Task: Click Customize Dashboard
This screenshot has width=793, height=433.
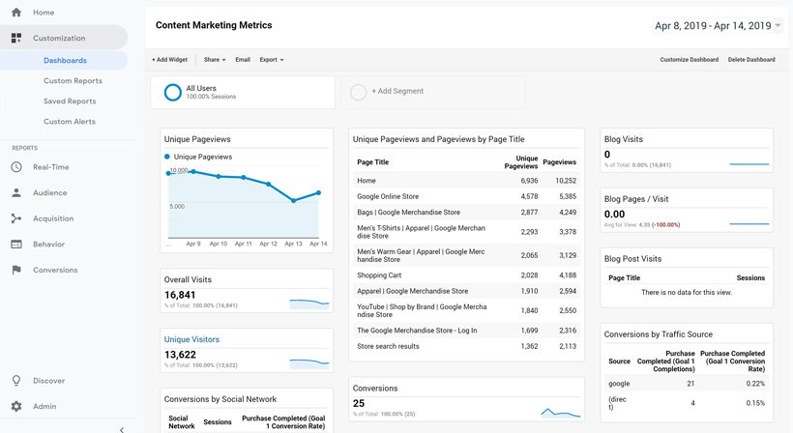Action: tap(689, 60)
